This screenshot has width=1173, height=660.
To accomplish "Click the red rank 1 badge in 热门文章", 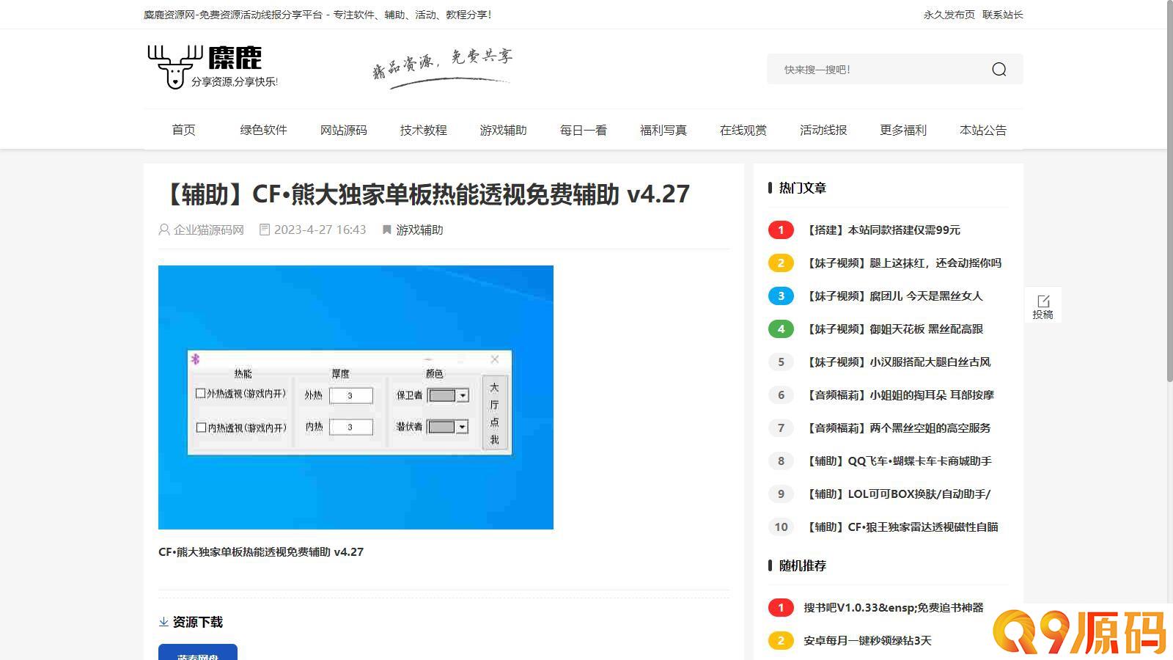I will click(x=781, y=230).
